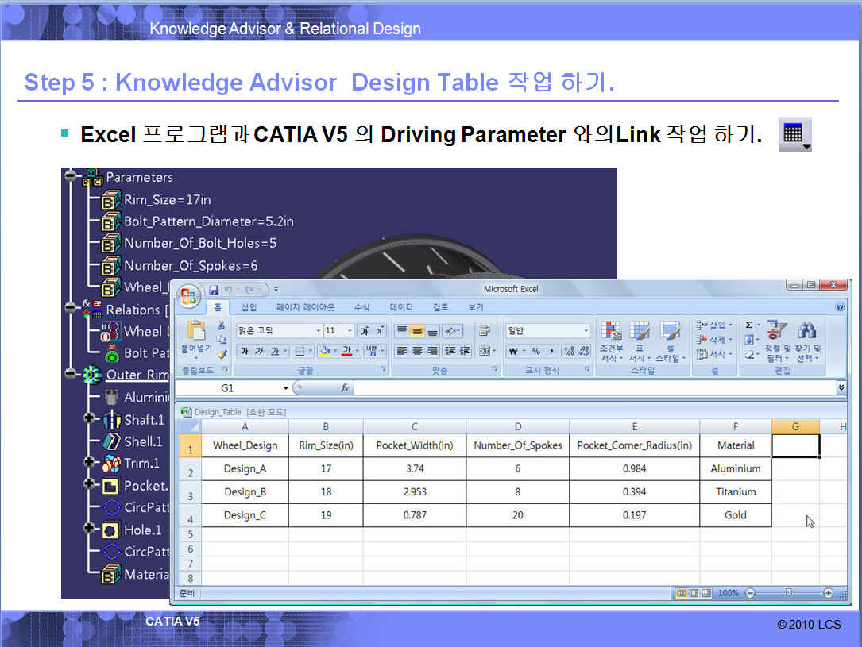The width and height of the screenshot is (862, 647).
Task: Click the Sort and Filter funnel icon
Action: [776, 330]
